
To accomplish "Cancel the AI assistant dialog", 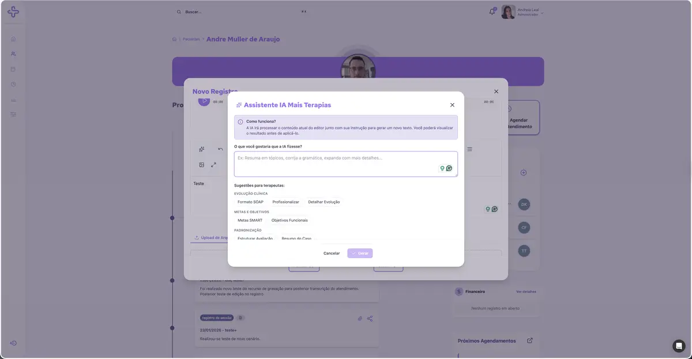I will (x=332, y=253).
